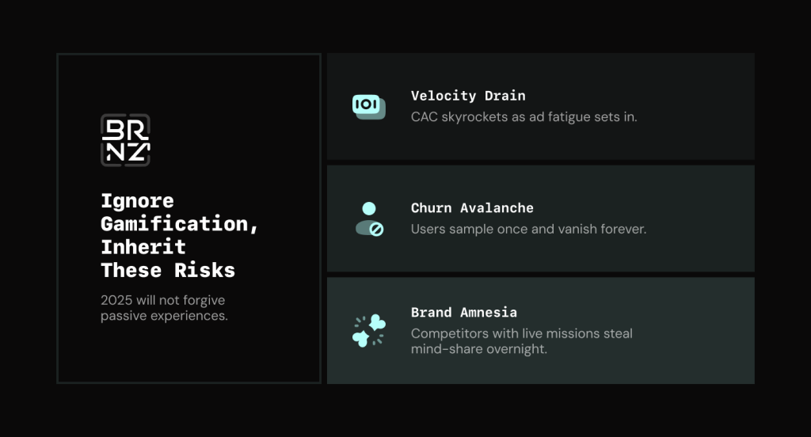Select the Brand Amnesia heading

[x=464, y=313]
